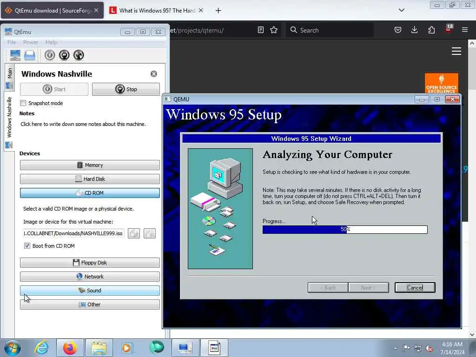
Task: Open File Explorer from the taskbar
Action: click(99, 348)
